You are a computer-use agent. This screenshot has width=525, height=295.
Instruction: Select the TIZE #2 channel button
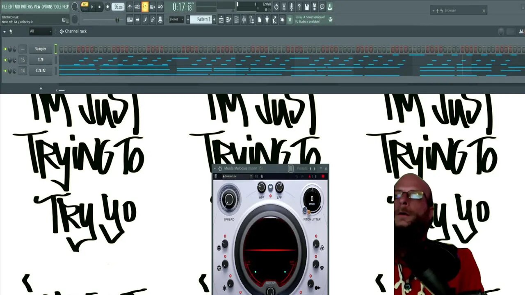pos(41,70)
